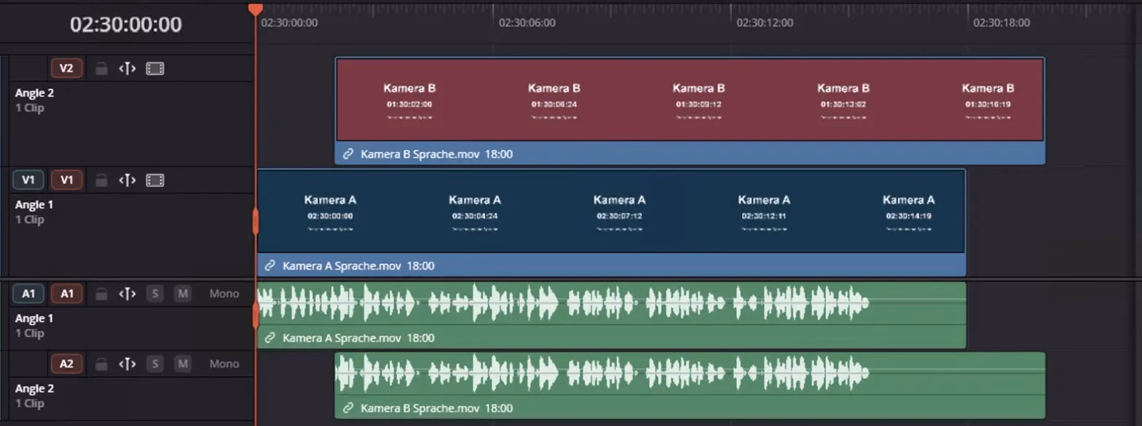The image size is (1142, 426).
Task: Toggle auto track selector on A1
Action: (127, 294)
